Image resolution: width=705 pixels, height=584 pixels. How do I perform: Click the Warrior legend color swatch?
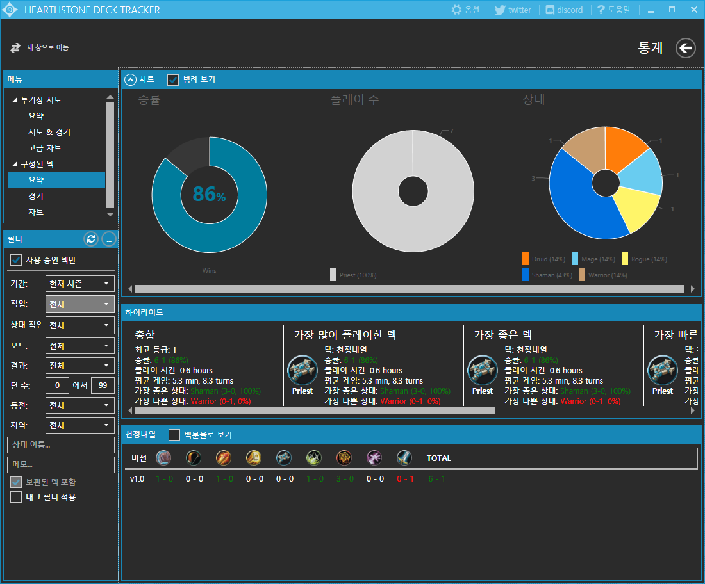(582, 275)
